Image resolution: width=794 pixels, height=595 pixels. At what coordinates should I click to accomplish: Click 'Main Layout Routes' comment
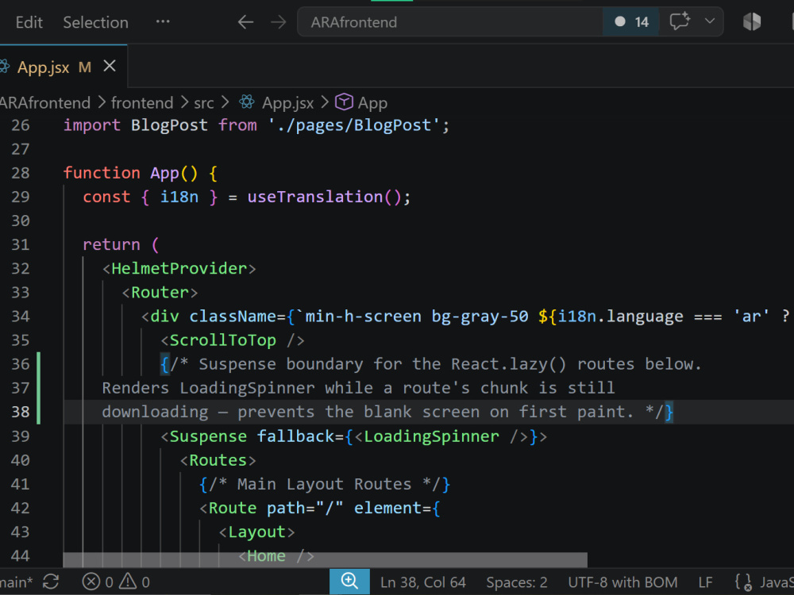tap(324, 484)
